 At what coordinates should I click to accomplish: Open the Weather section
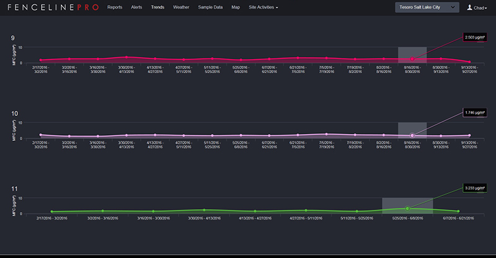tap(181, 7)
